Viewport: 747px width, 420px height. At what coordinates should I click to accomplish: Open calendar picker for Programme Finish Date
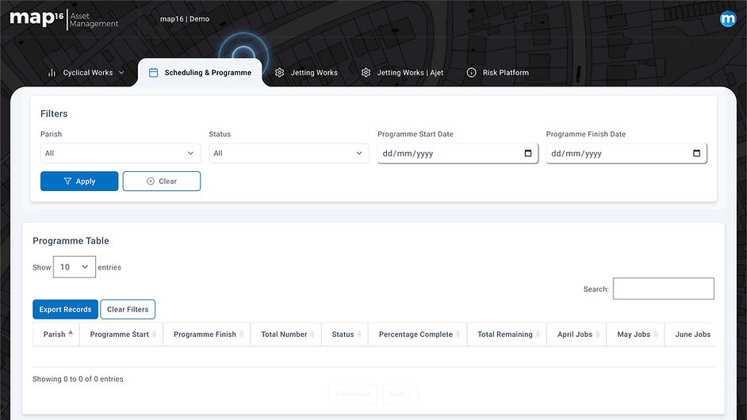point(696,153)
